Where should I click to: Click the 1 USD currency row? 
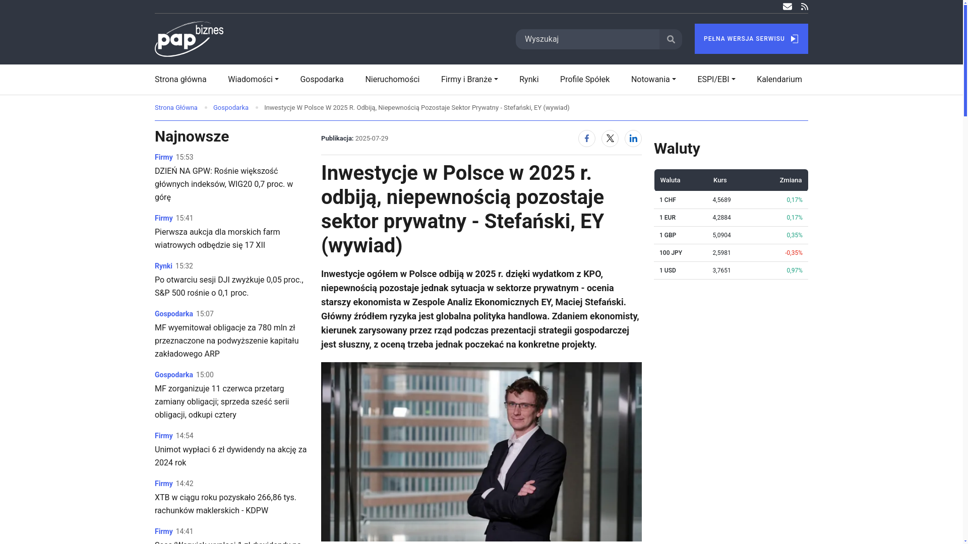point(731,270)
